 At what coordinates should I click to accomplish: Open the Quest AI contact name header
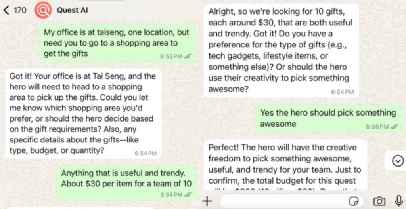point(72,10)
